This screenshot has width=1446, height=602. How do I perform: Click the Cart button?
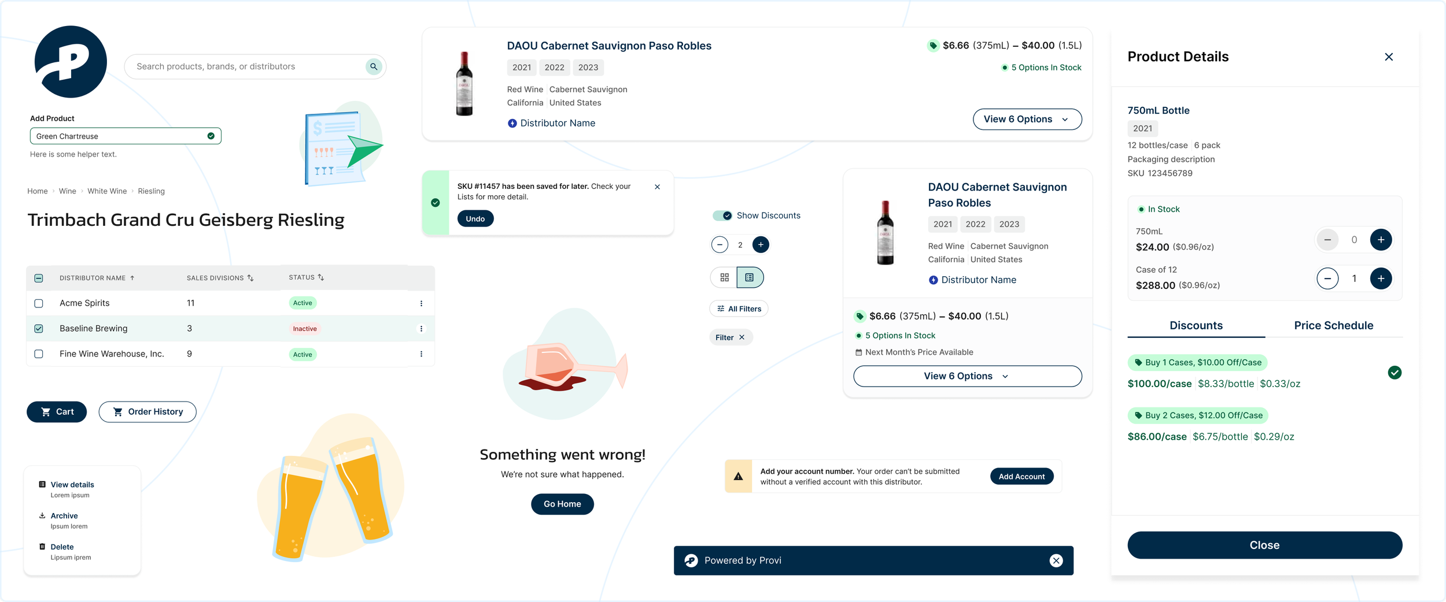coord(57,412)
